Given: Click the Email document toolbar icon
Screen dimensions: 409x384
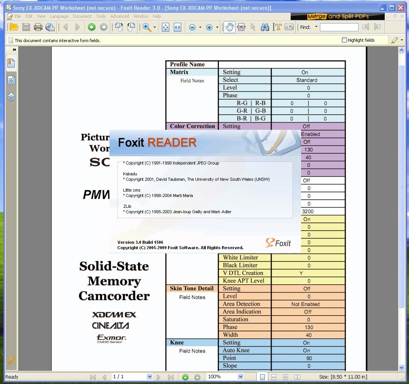Looking at the screenshot, I should (x=50, y=27).
